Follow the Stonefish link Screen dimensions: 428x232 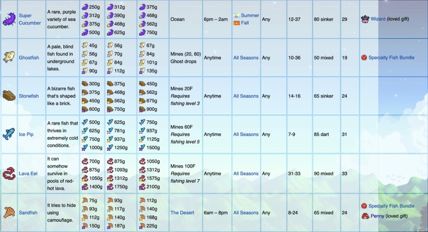click(x=29, y=96)
